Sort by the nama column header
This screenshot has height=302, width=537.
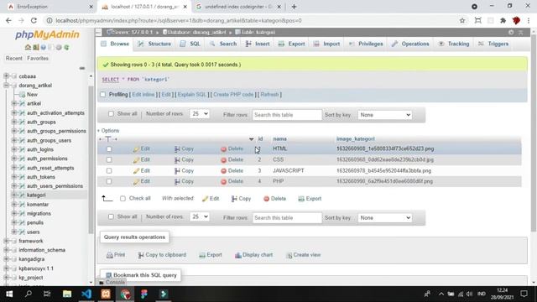[x=279, y=139]
